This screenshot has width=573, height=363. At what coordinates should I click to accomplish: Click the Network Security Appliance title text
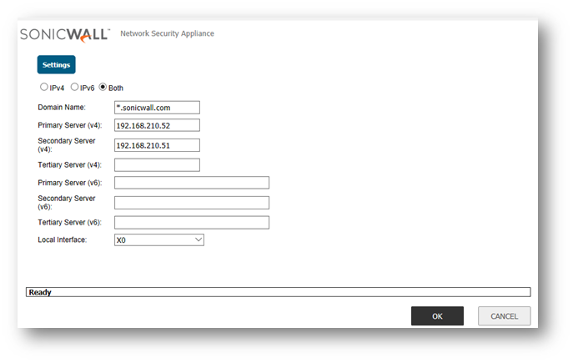(x=168, y=33)
